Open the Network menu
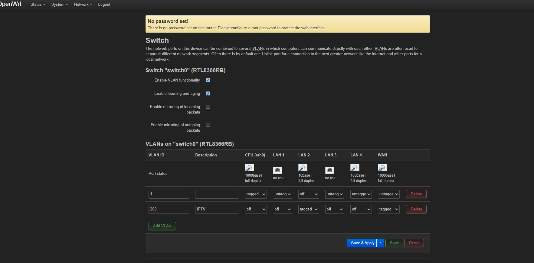The height and width of the screenshot is (263, 534). (83, 5)
